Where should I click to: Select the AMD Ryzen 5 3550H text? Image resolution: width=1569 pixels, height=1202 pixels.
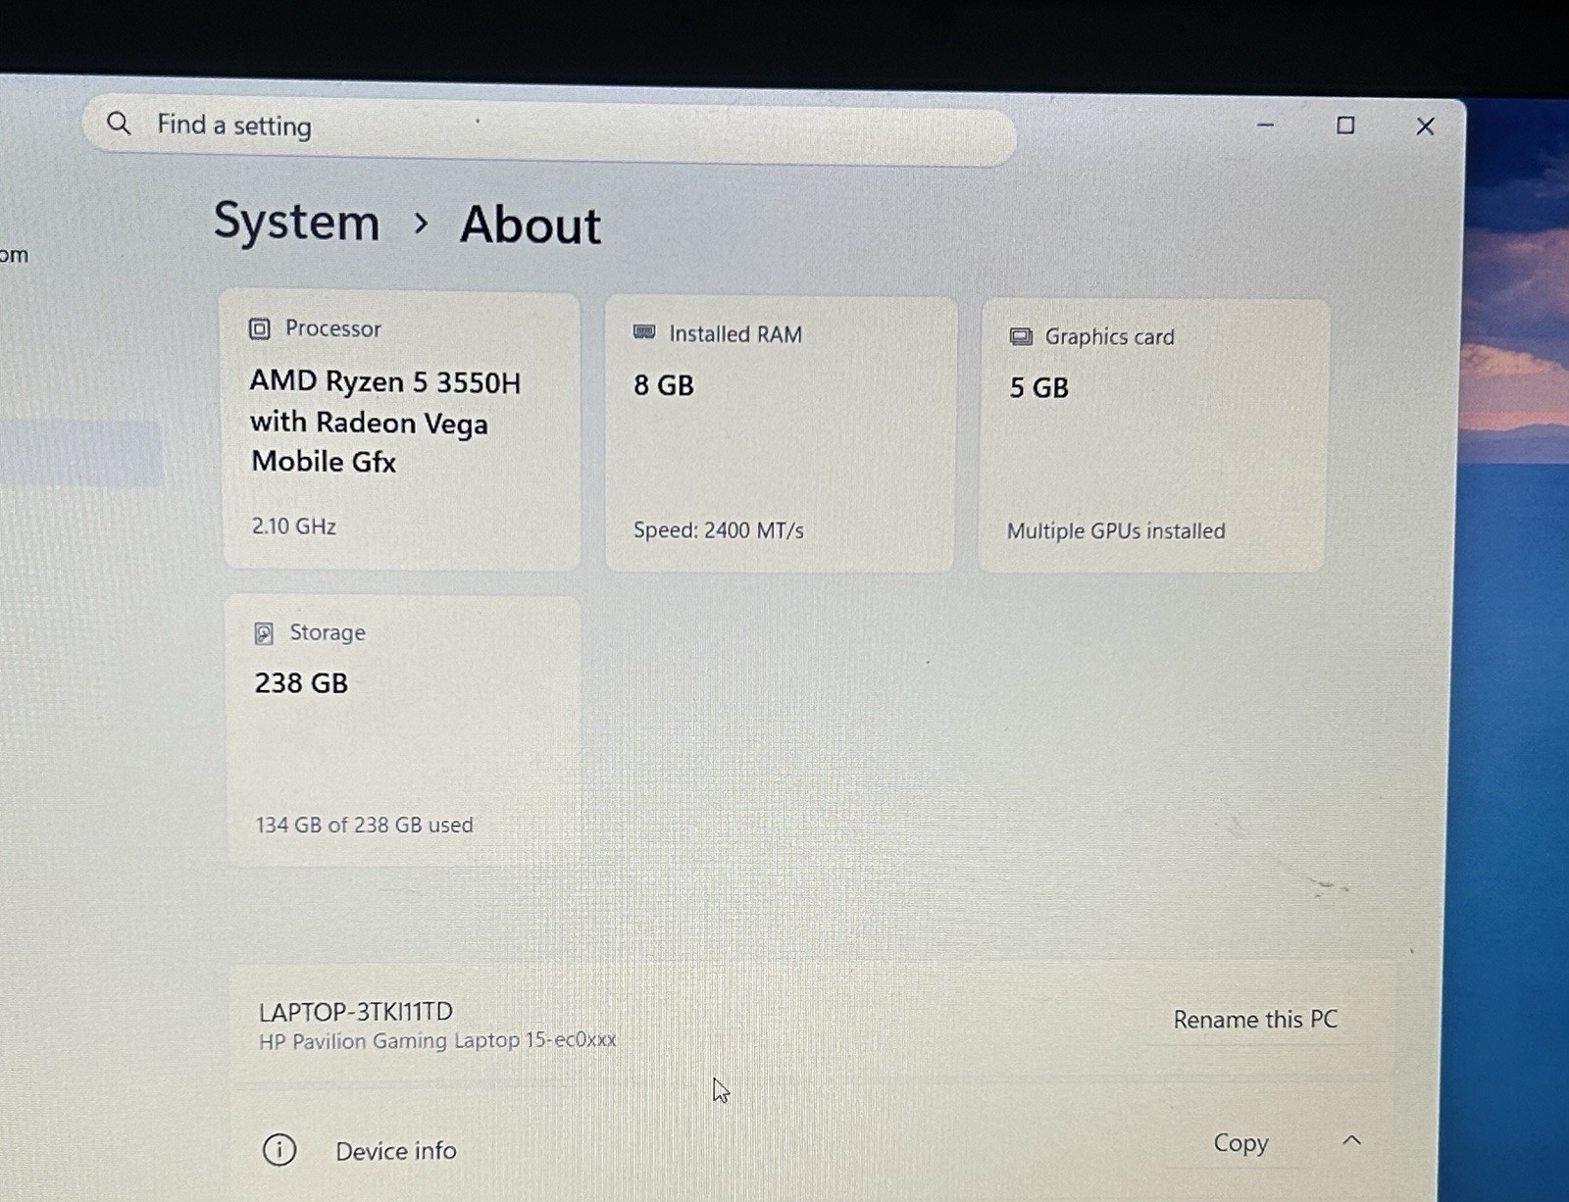click(384, 381)
